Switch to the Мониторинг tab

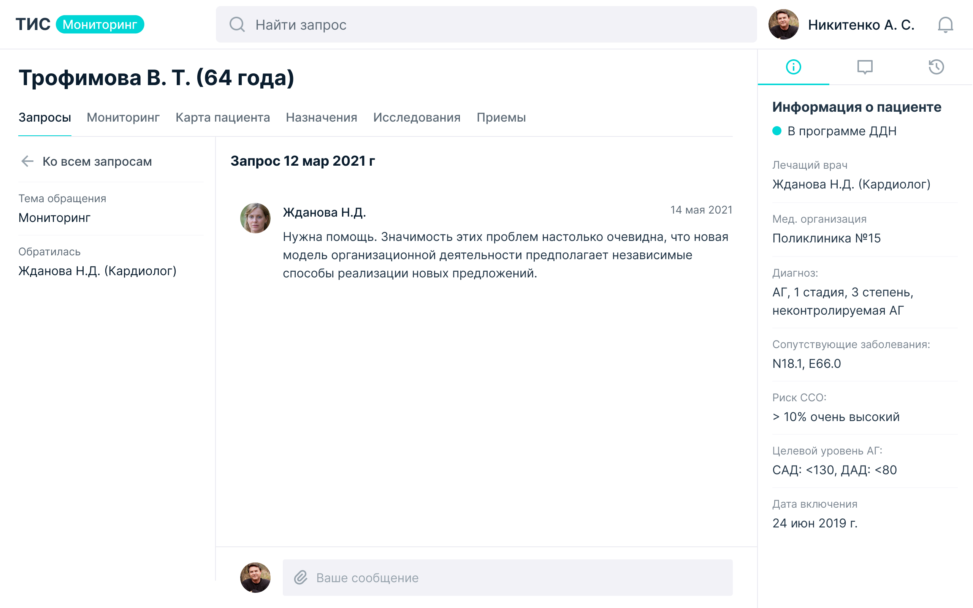(x=123, y=117)
